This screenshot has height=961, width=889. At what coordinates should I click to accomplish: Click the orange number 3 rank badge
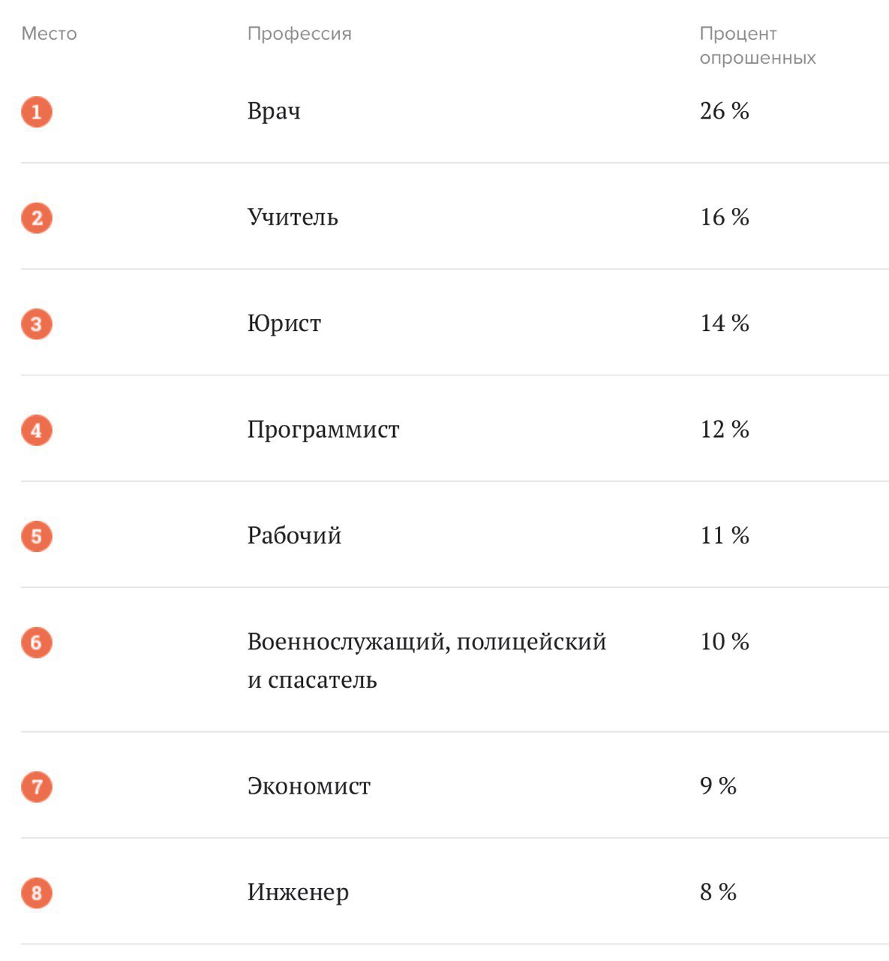36,324
